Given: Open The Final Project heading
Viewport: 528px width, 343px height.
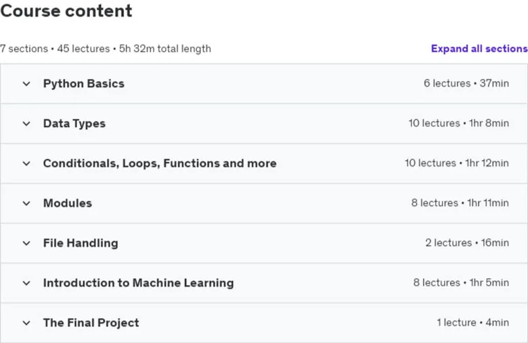Looking at the screenshot, I should coord(91,323).
